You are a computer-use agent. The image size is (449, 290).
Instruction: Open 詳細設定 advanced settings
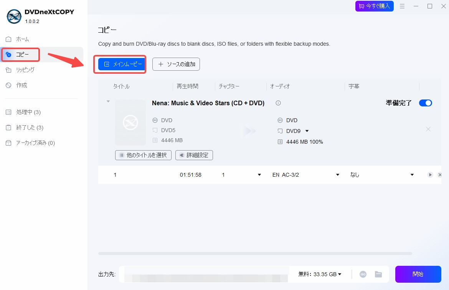(x=194, y=155)
